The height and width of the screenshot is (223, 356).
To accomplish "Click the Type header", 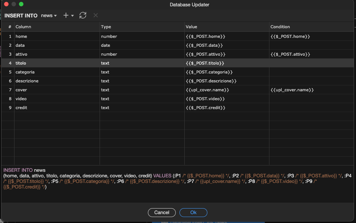I will (x=106, y=27).
